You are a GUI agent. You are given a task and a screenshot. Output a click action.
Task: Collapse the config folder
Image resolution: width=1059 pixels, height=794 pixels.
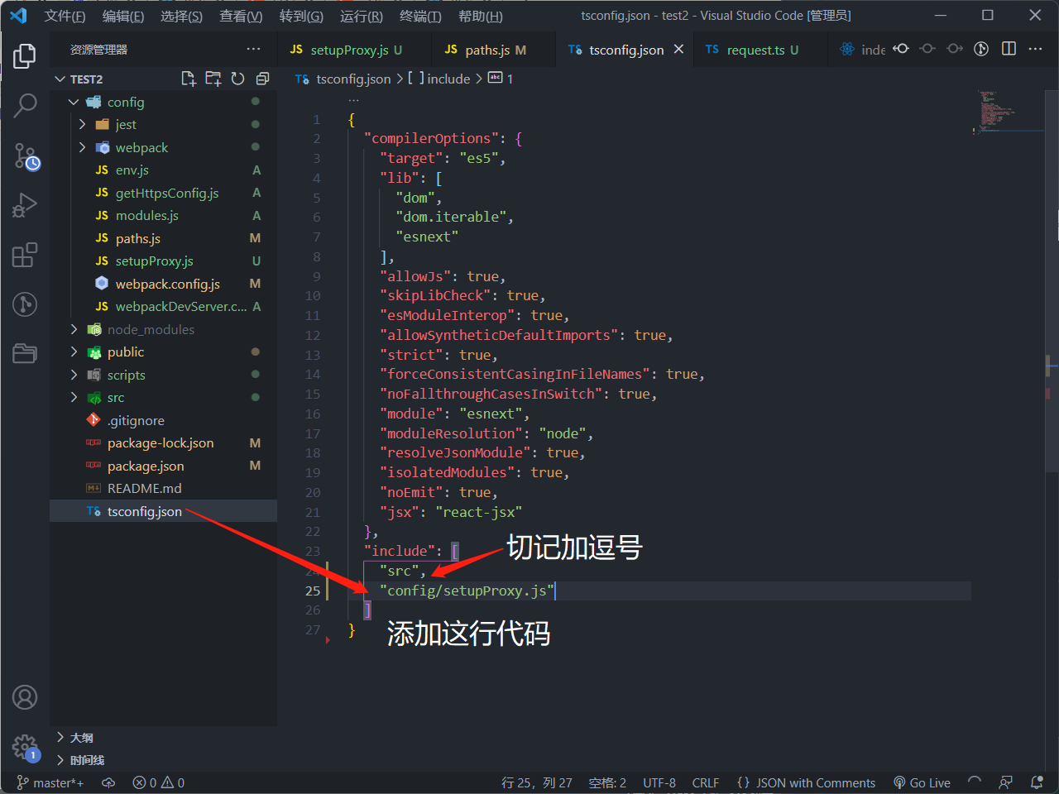74,102
